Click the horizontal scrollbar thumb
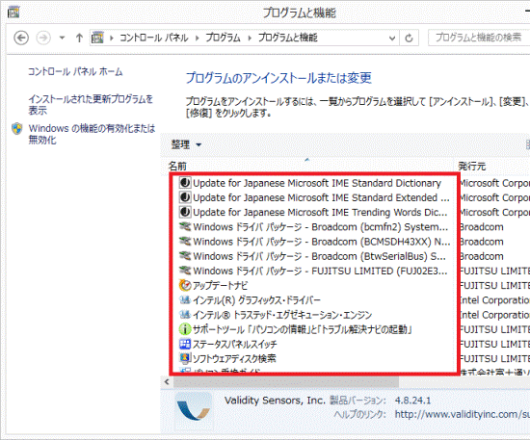The height and width of the screenshot is (440, 530). tap(286, 382)
